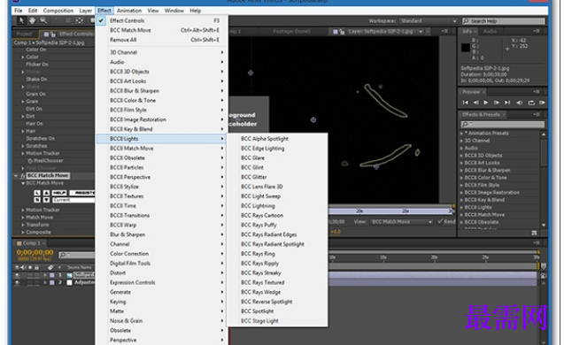Expand the Grain property group

[x=23, y=102]
